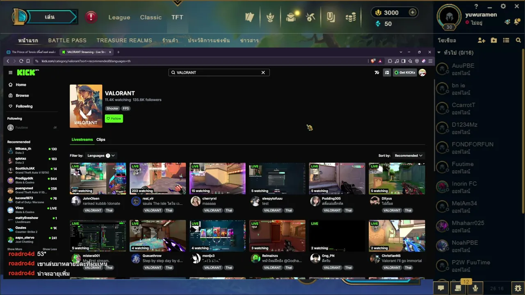525x295 pixels.
Task: Click the Get KICKs button
Action: pyautogui.click(x=405, y=73)
